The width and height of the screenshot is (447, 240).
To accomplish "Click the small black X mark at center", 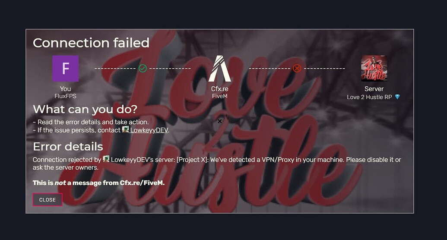I will 219,121.
